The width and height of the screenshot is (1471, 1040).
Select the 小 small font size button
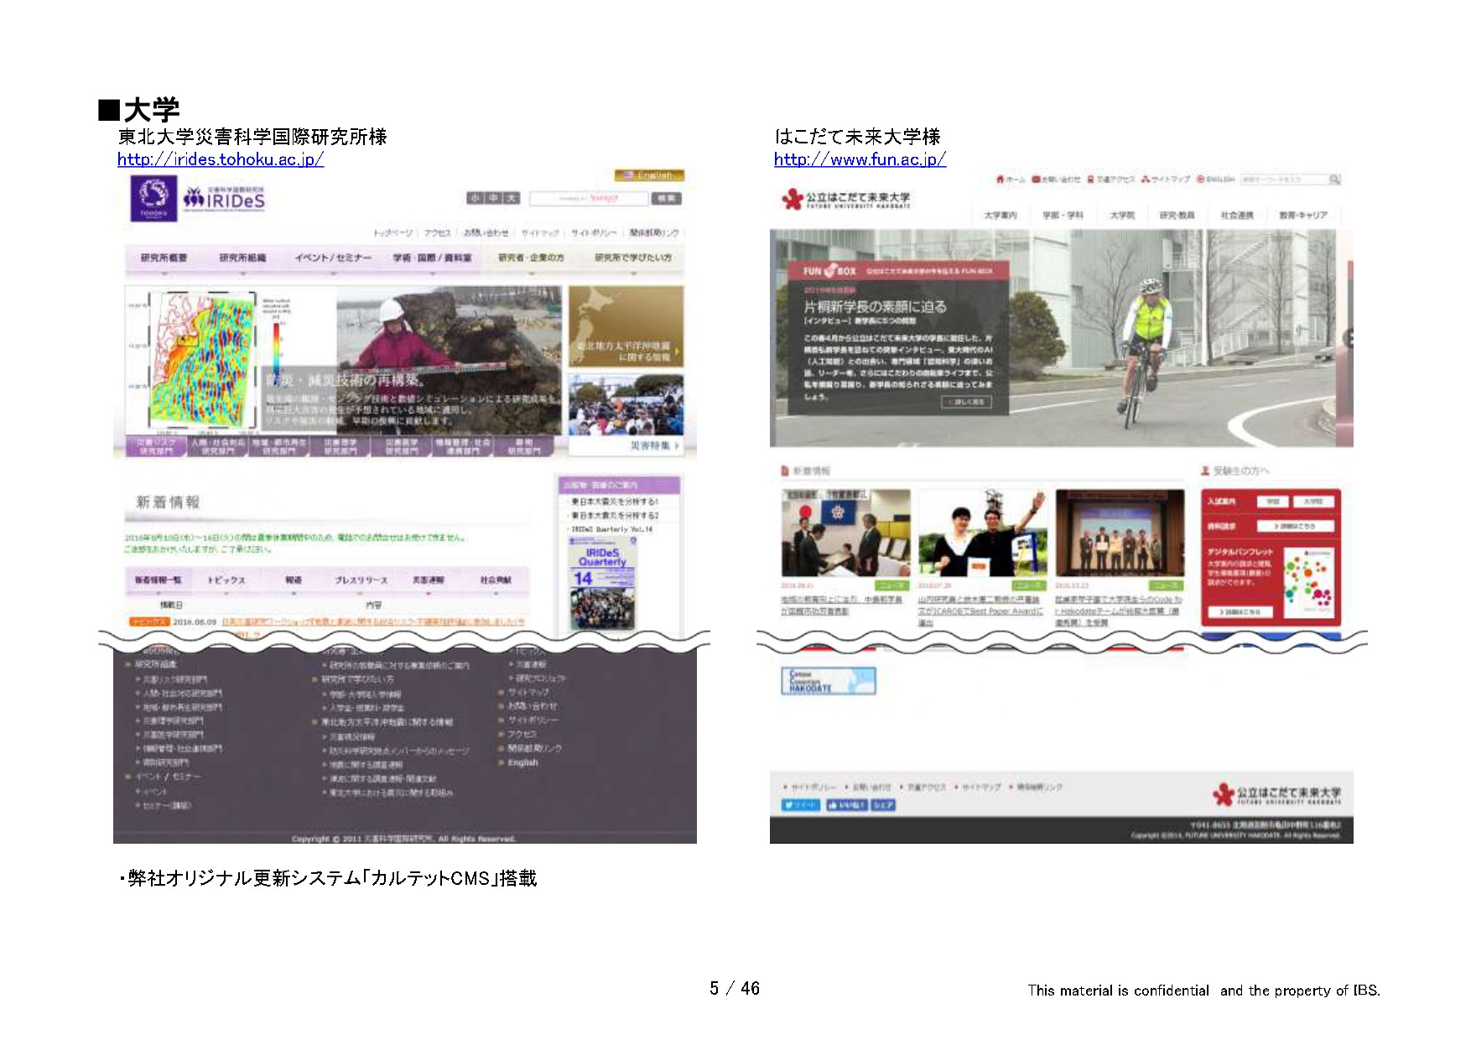[x=475, y=199]
